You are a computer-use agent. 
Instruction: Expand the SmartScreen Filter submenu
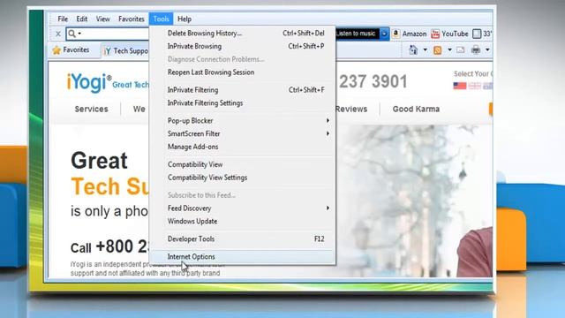click(x=242, y=133)
